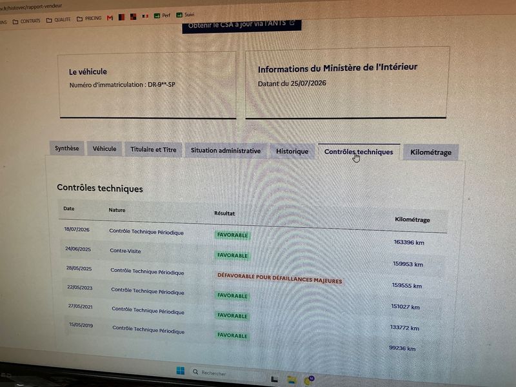516x387 pixels.
Task: Select the 24/06/2025 date cell
Action: click(x=78, y=249)
